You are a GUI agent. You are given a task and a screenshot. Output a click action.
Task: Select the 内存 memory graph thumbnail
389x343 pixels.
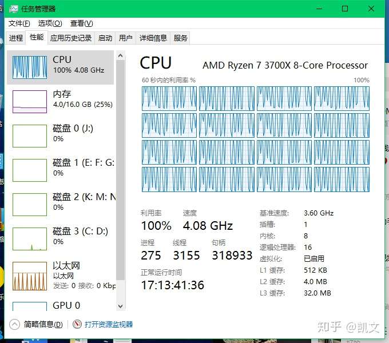pyautogui.click(x=30, y=102)
